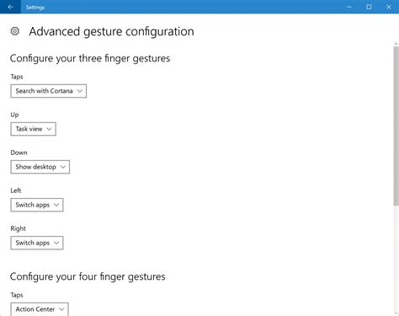Expand the four finger Taps Action Center dropdown

[40, 309]
